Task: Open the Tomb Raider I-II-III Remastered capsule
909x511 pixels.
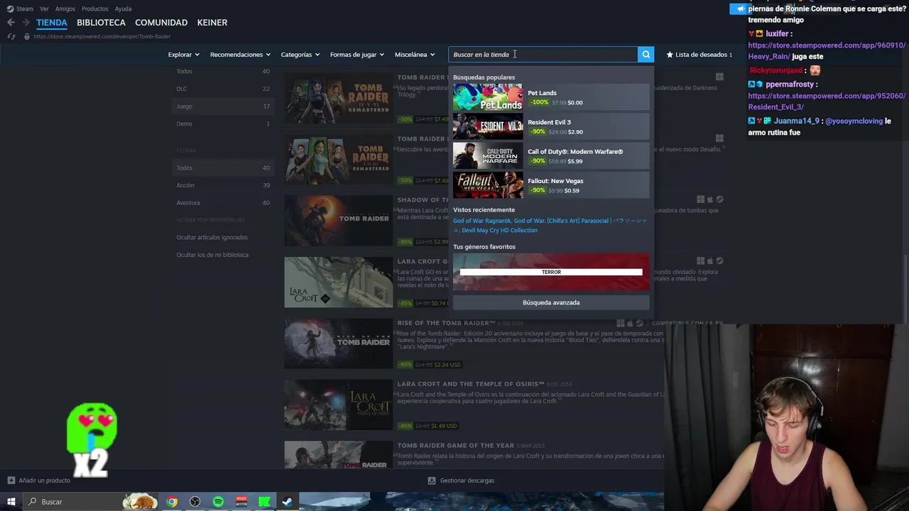Action: tap(338, 160)
